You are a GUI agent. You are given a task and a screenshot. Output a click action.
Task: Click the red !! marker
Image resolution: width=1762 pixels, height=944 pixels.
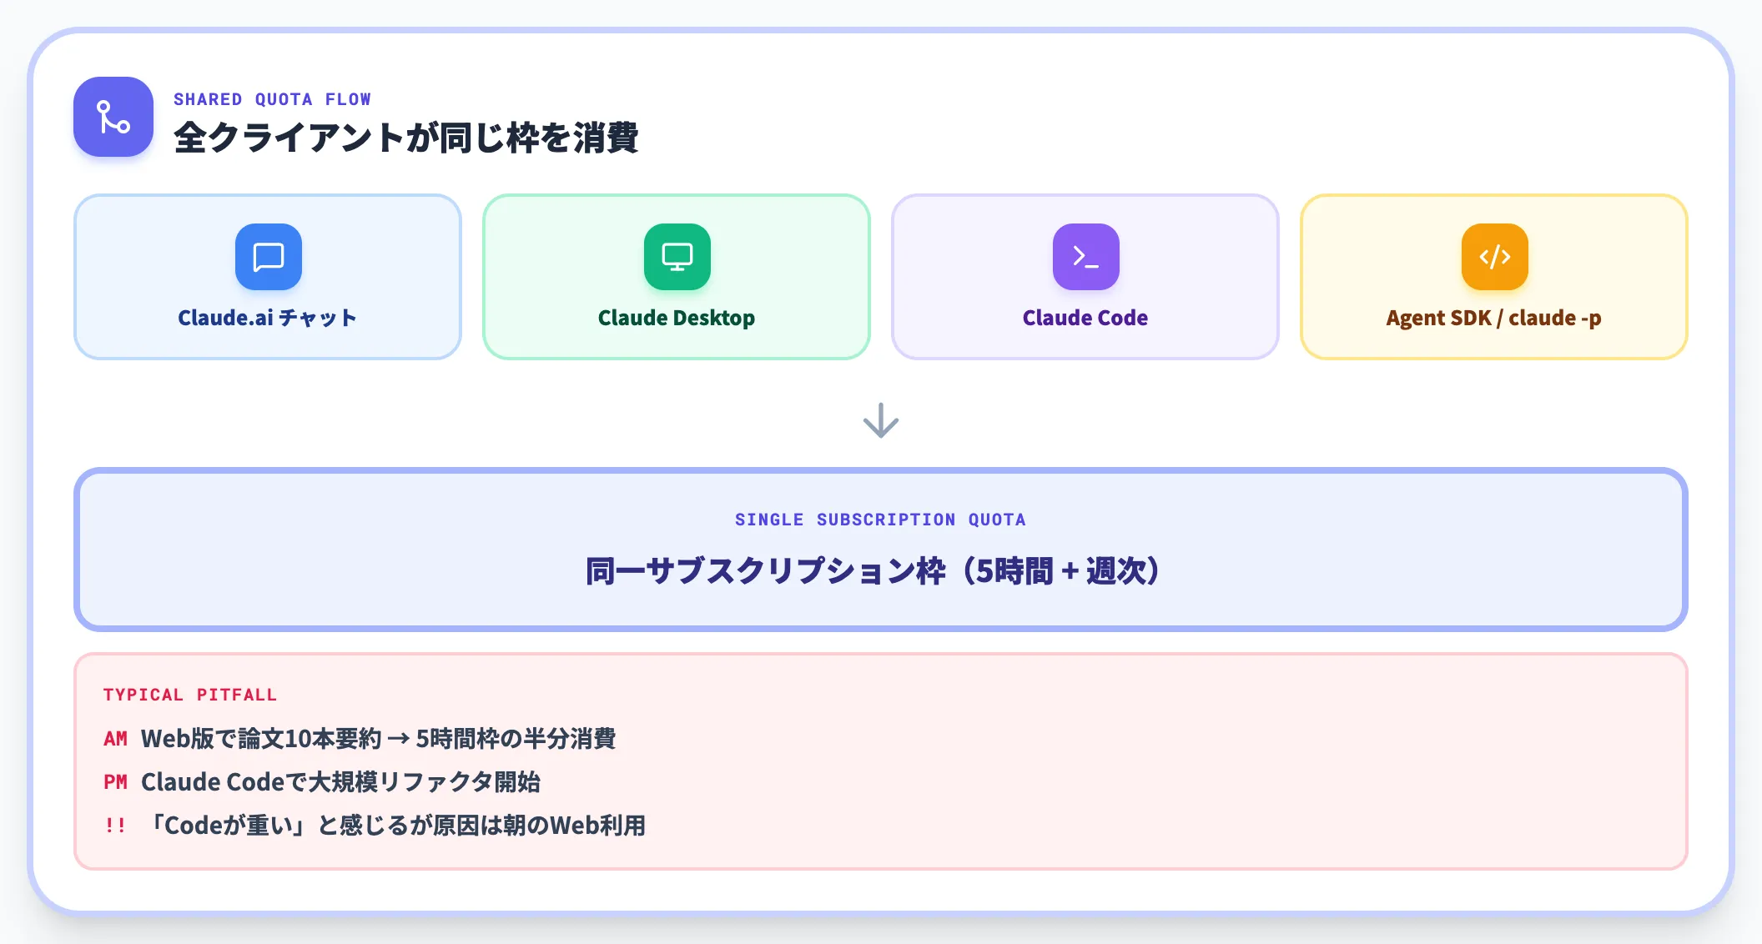(115, 826)
